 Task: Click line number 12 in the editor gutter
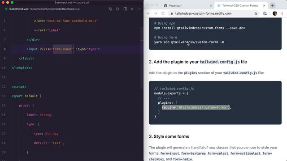coord(4,86)
